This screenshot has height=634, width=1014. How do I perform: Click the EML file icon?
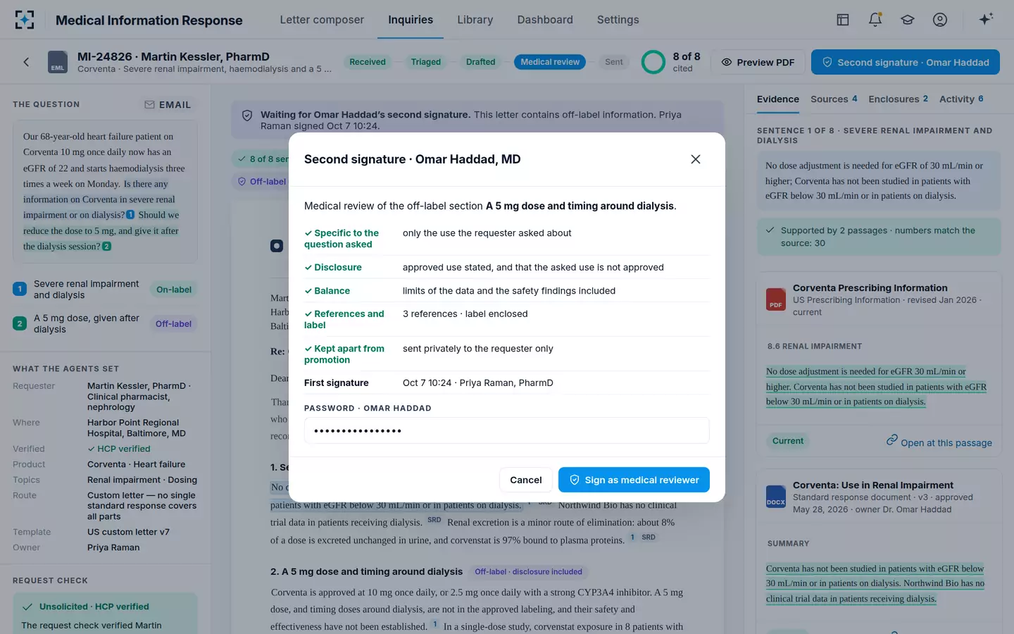58,62
